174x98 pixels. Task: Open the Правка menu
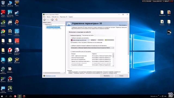pyautogui.click(x=48, y=17)
